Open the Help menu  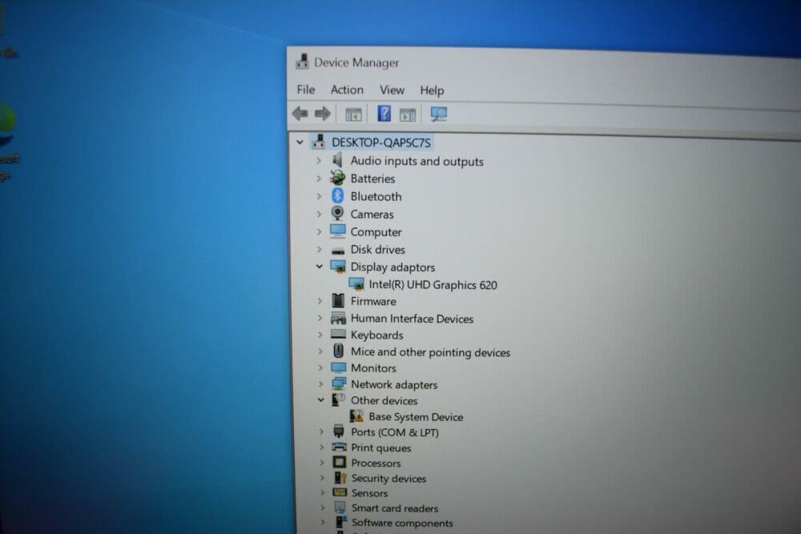[432, 90]
